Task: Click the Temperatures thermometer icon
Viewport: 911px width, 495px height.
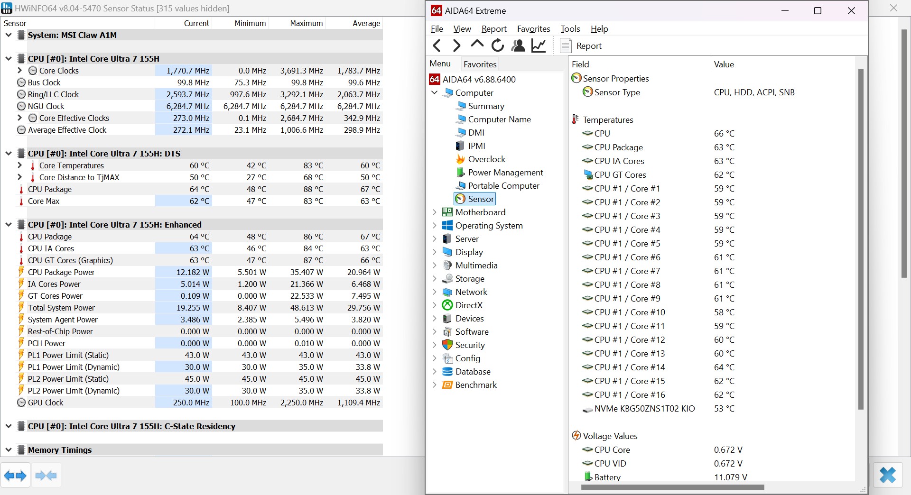Action: tap(576, 119)
